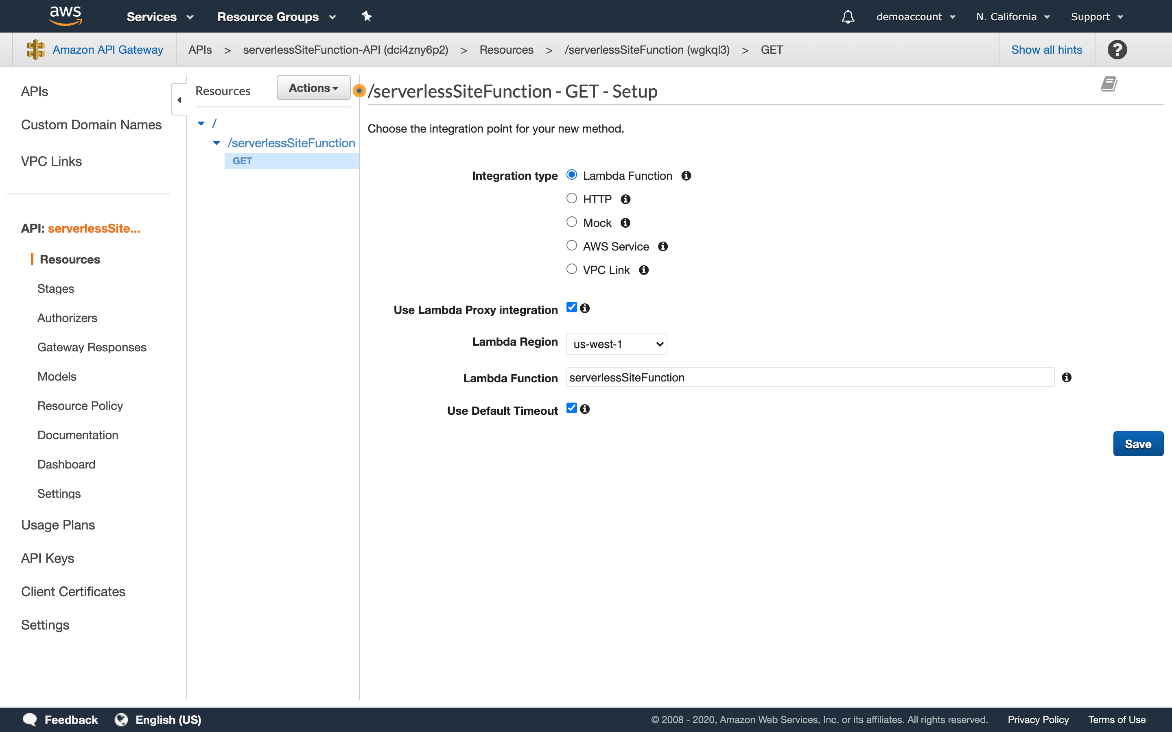Open the demoaccount account menu
Screen dimensions: 1172x732
(916, 17)
